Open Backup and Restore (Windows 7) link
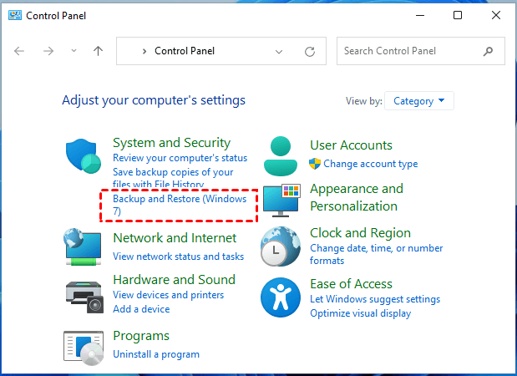Image resolution: width=517 pixels, height=376 pixels. pyautogui.click(x=179, y=205)
